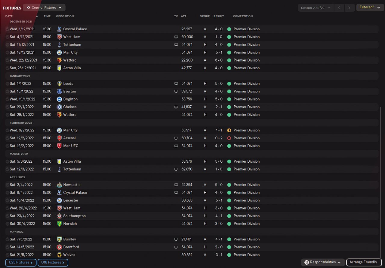Open the Season 2021/22 selector
The width and height of the screenshot is (385, 268).
(316, 8)
